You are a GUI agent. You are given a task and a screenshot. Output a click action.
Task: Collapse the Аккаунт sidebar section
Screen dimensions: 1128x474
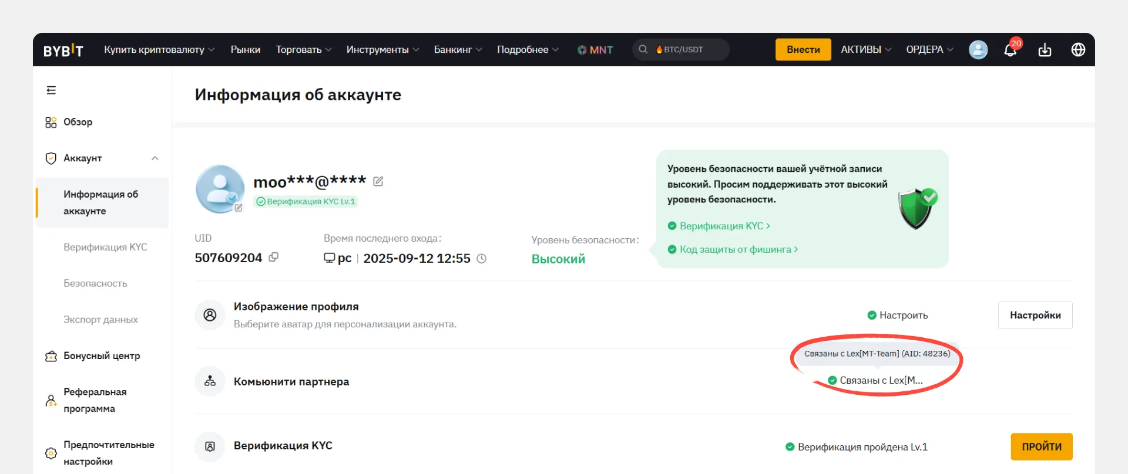[155, 158]
